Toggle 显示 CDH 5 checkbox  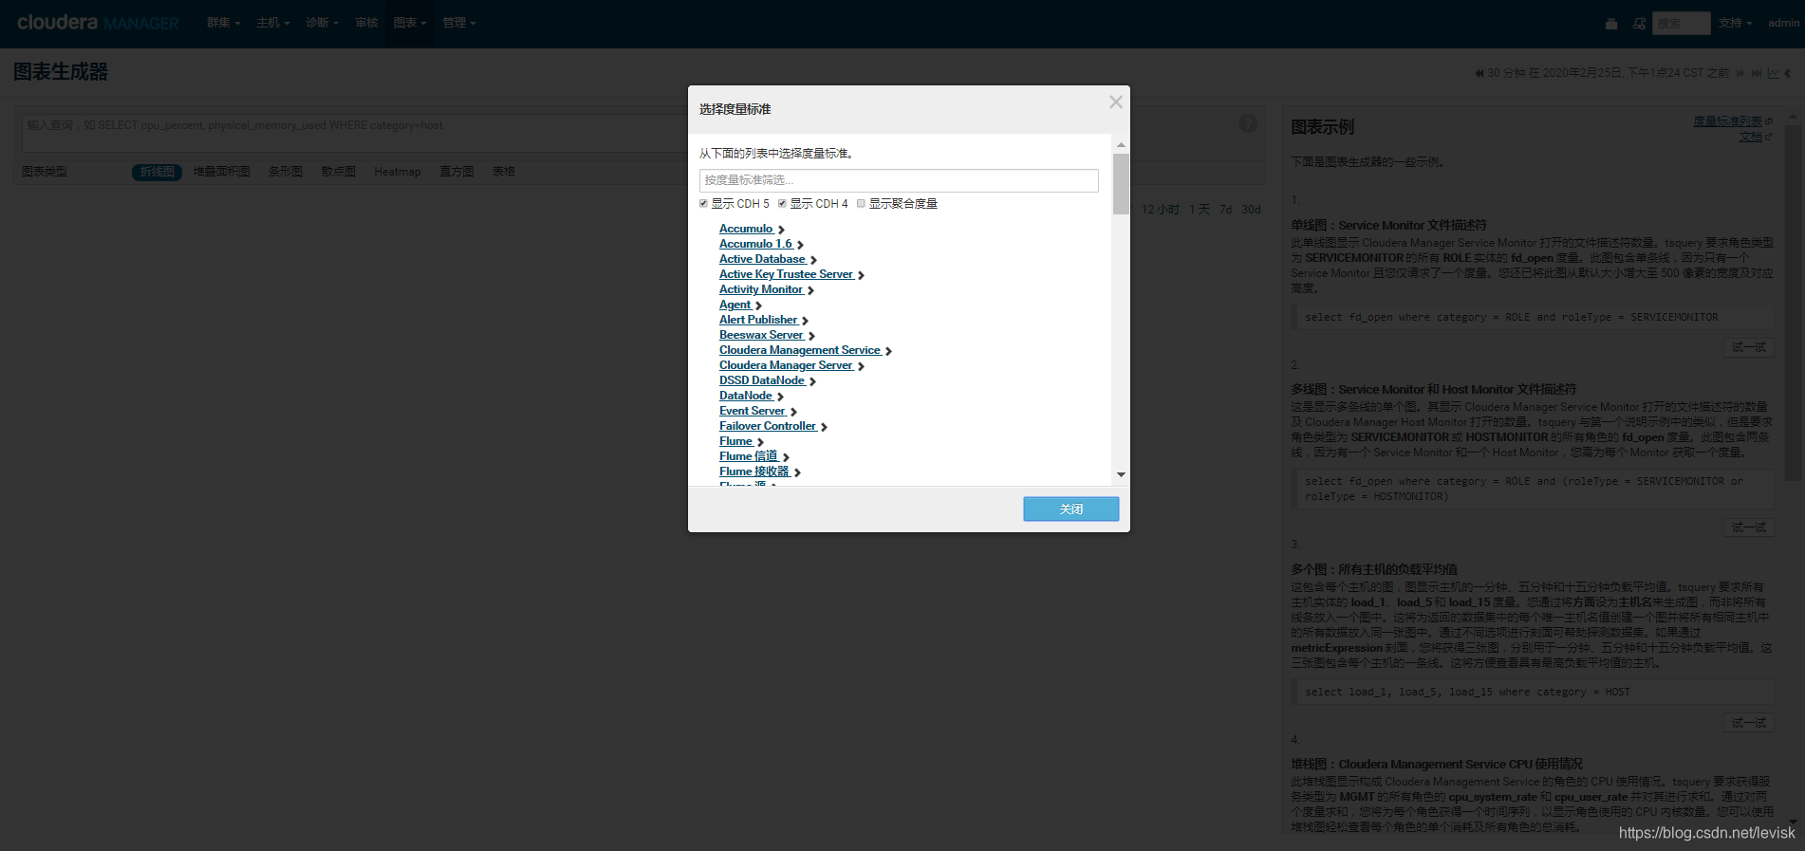coord(703,203)
